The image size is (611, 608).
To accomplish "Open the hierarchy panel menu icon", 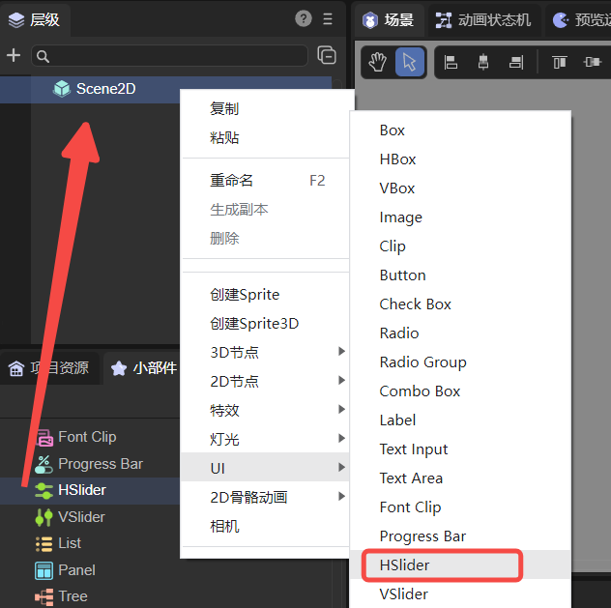I will [x=328, y=18].
